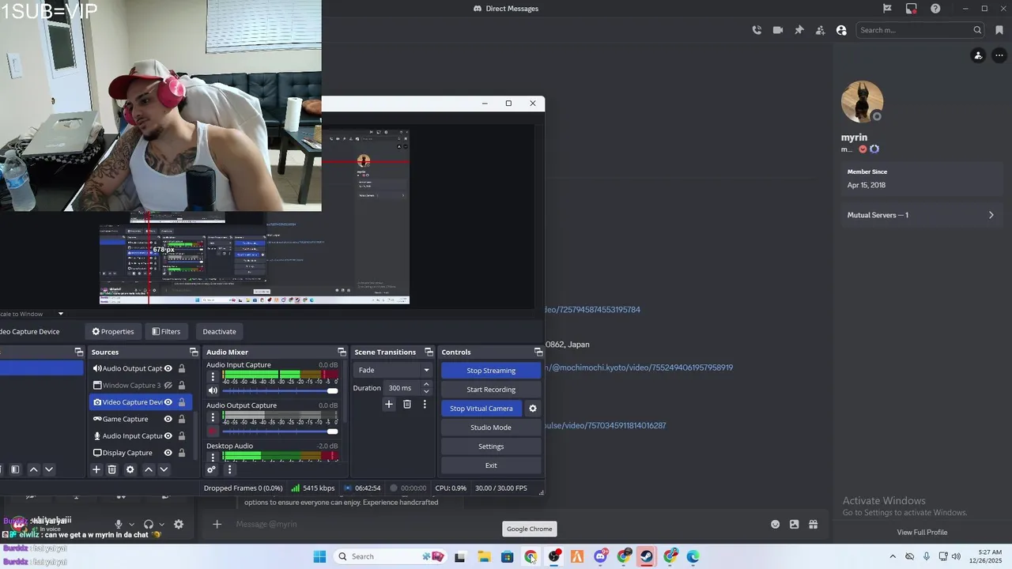Show the hidden Window Capture 3 source
The image size is (1012, 569).
[168, 386]
